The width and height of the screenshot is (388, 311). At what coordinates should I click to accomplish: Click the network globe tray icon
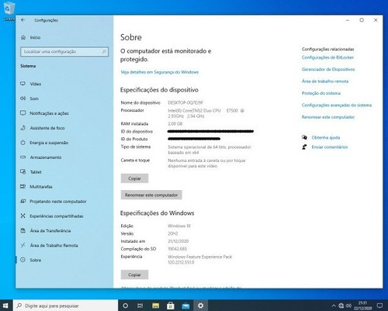tap(341, 306)
